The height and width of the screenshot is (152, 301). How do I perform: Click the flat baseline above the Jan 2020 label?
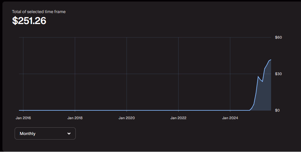click(x=126, y=110)
